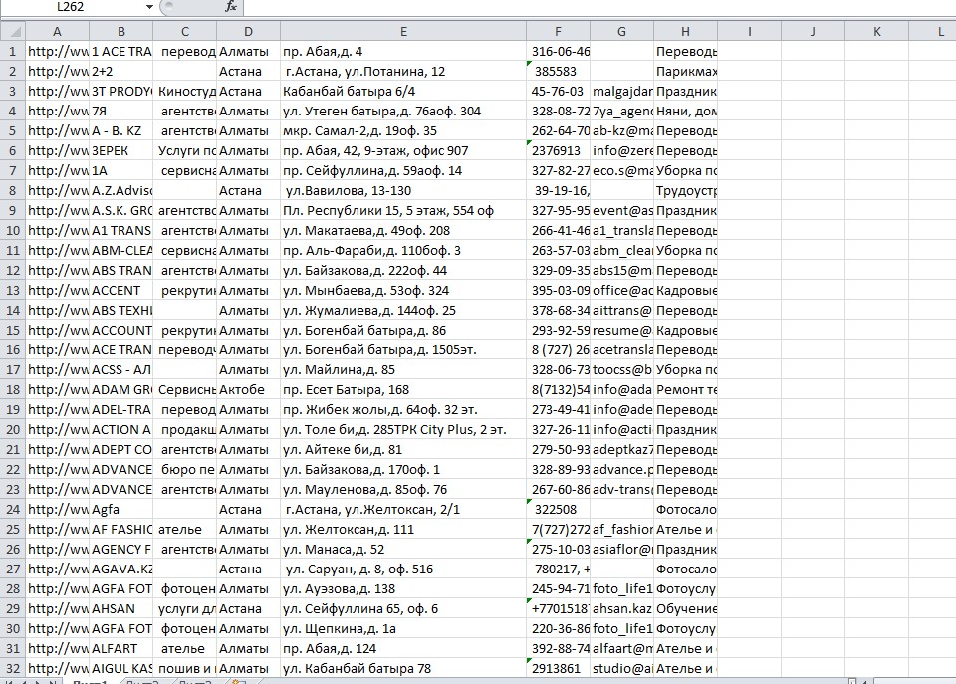Click cell 'г.Астана, ул.Желтоксан, 2/1'
Screen dimensions: 956x684
[x=403, y=509]
